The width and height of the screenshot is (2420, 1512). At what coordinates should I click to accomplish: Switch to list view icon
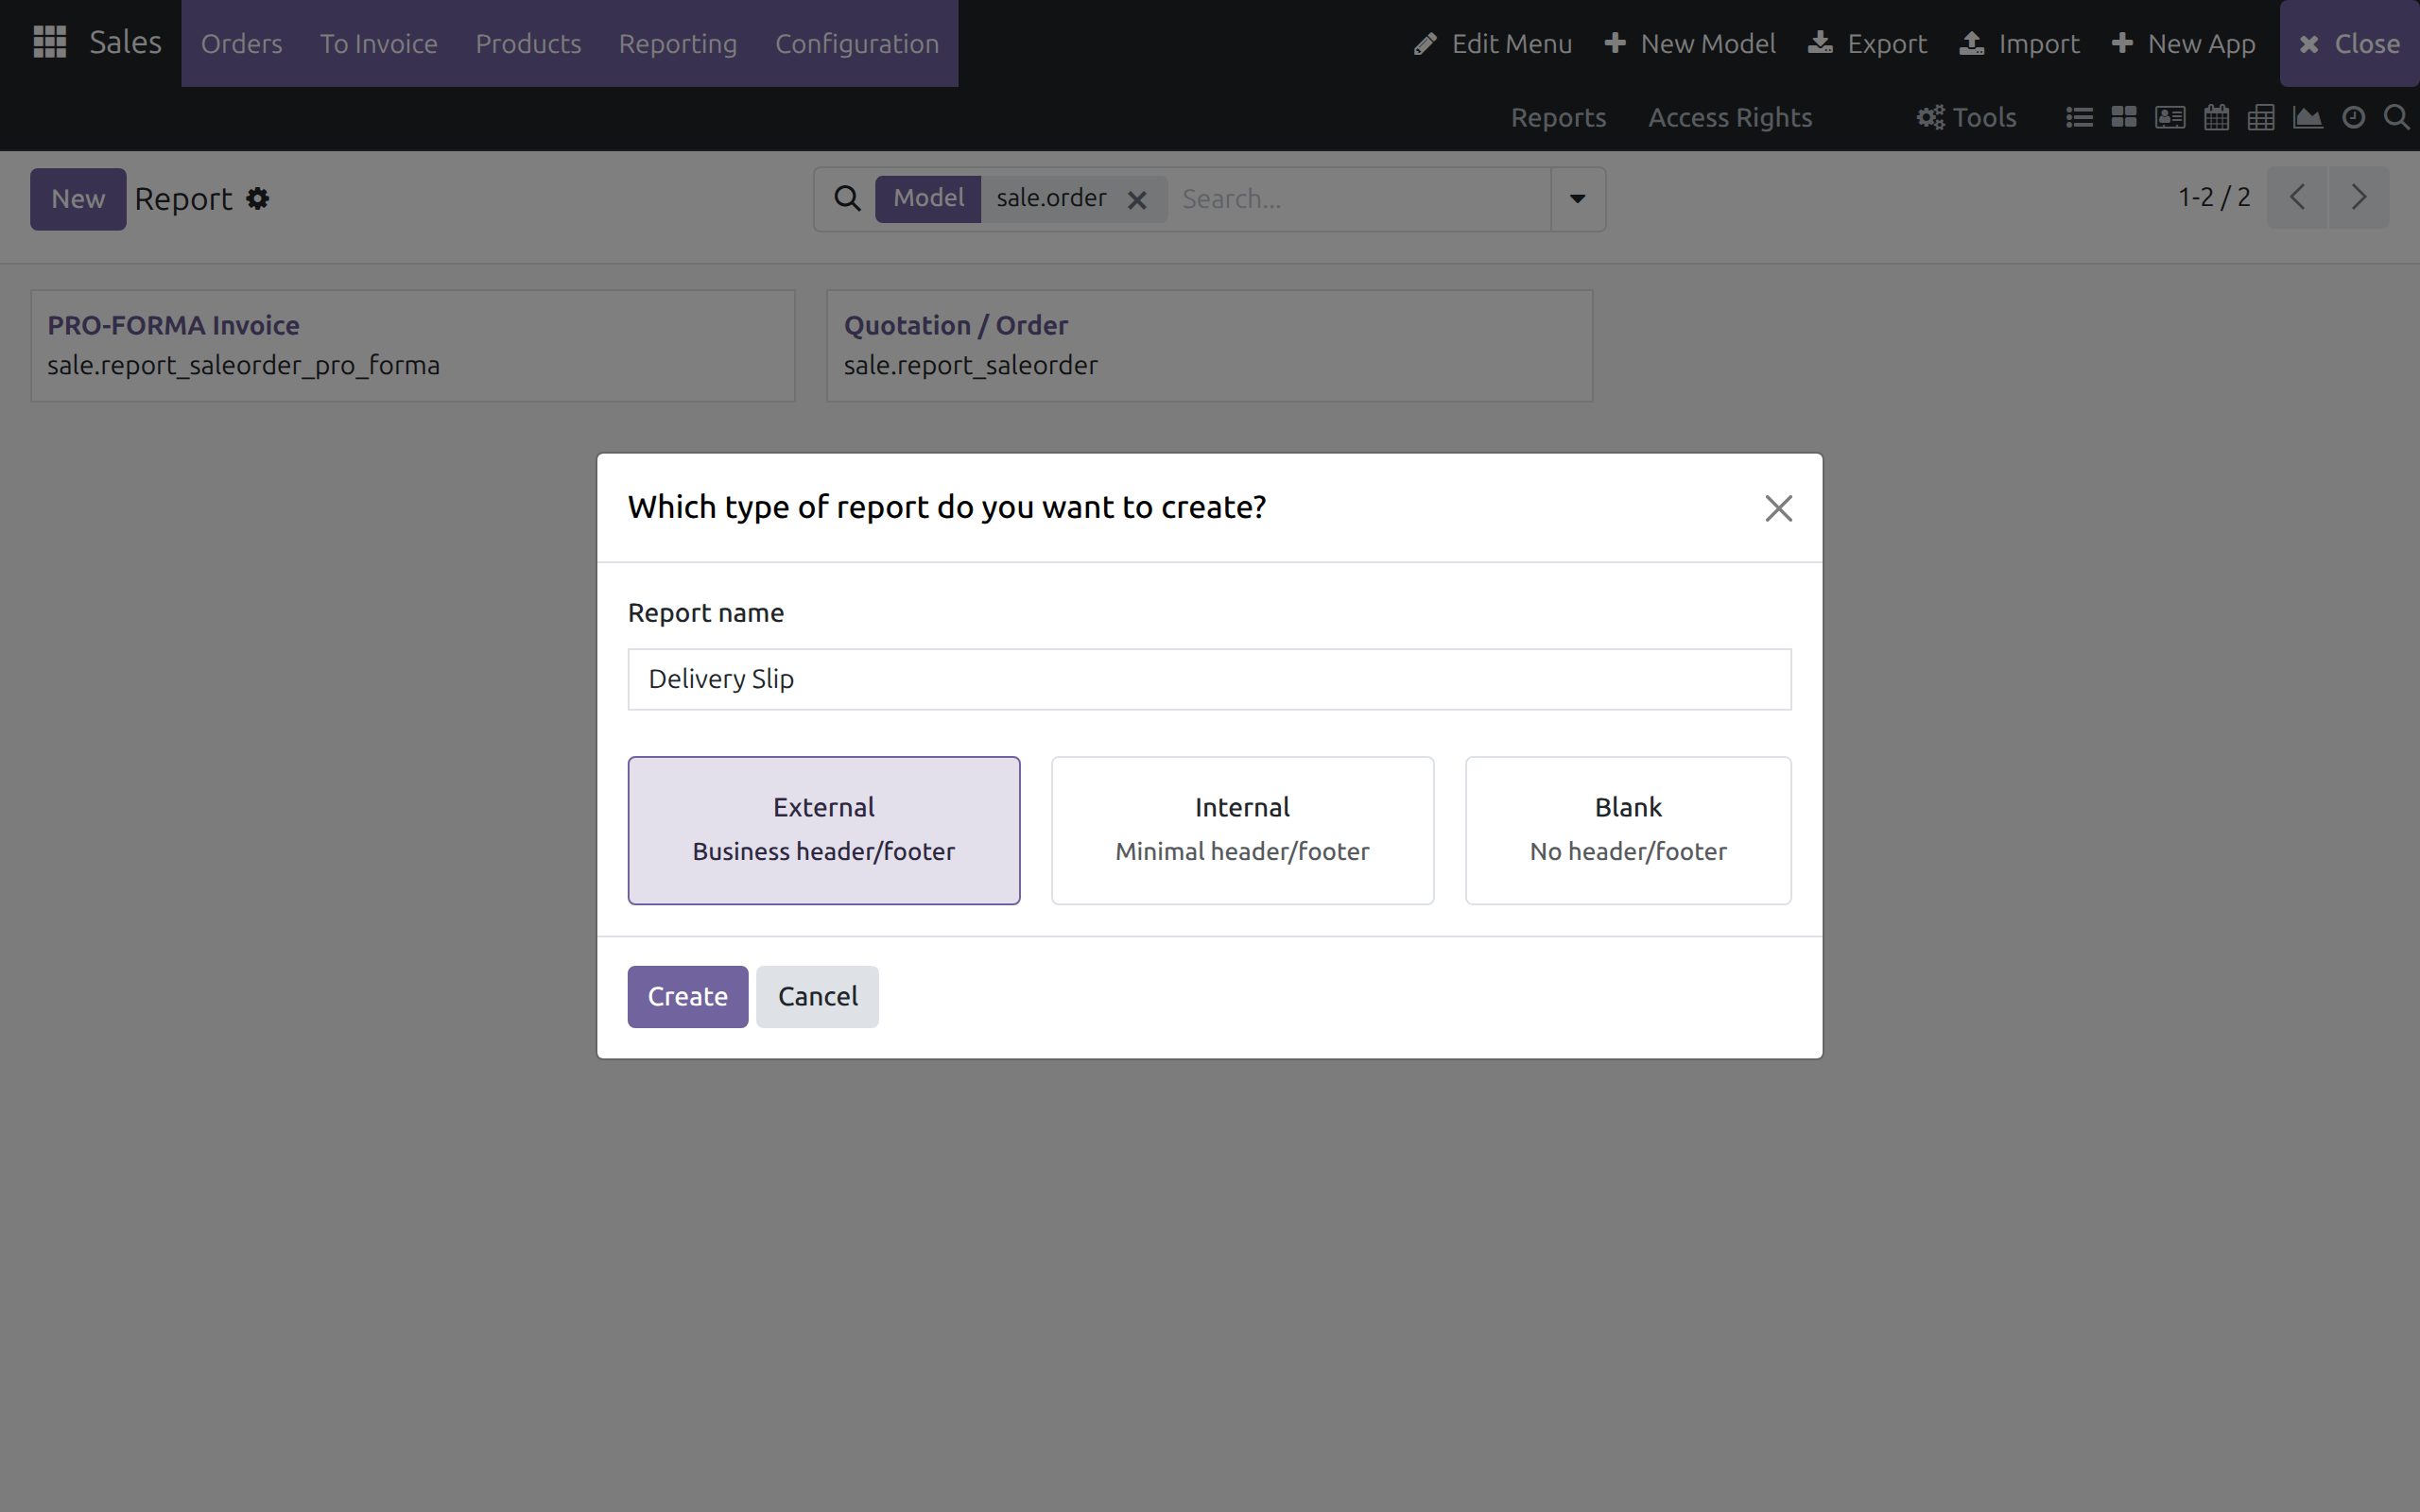2079,118
